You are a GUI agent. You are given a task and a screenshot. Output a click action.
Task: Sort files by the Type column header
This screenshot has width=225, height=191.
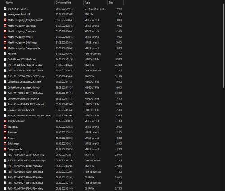coord(87,3)
